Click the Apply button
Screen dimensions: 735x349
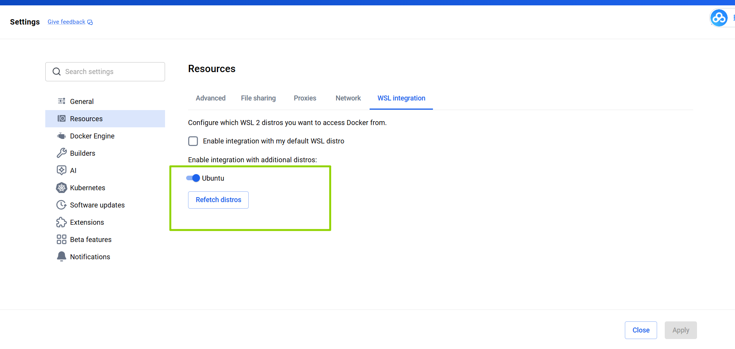[x=681, y=330]
